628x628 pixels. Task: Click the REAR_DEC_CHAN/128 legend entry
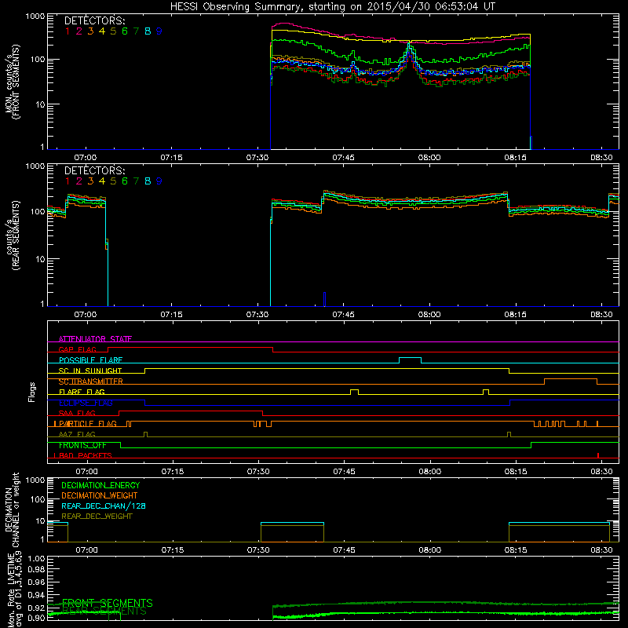pos(104,506)
